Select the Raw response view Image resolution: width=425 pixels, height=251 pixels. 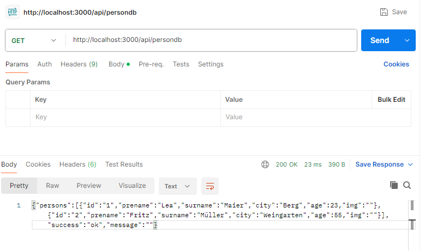[52, 186]
